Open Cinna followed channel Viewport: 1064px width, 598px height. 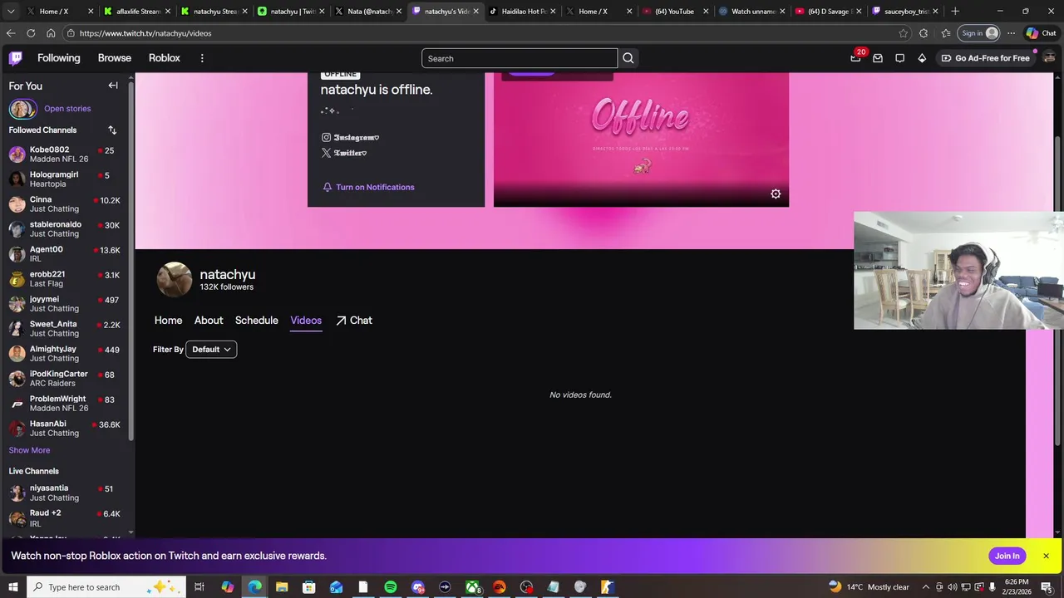[66, 204]
